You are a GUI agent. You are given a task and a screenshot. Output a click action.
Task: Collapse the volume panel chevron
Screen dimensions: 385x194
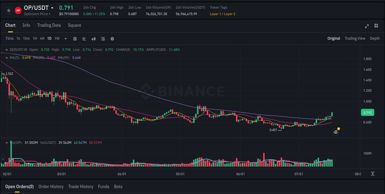point(7,143)
